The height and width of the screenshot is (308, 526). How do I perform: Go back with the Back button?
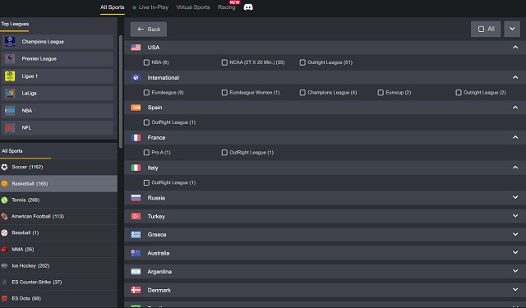click(x=149, y=30)
